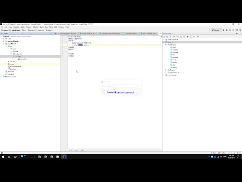Screen dimensions: 242x182
Task: Expand Plugins node in Maven panel
Action: click(x=166, y=70)
